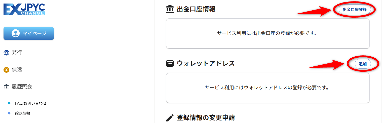Open the 履歴照会 menu label
Image resolution: width=384 pixels, height=123 pixels.
tap(22, 87)
